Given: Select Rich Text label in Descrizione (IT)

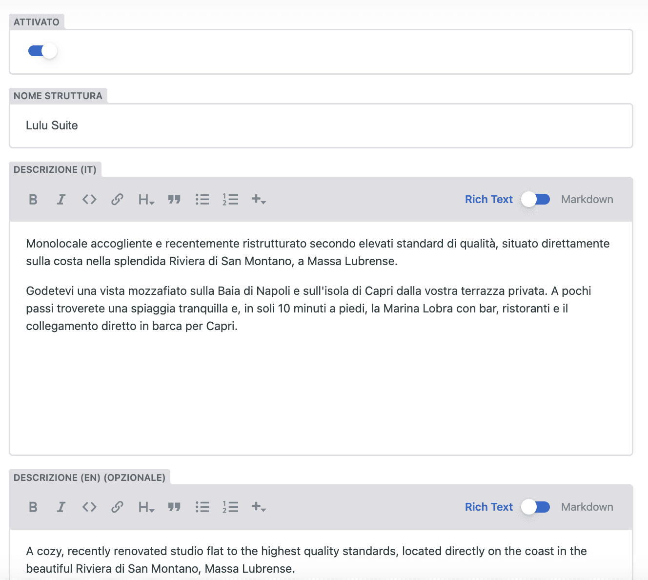Looking at the screenshot, I should (489, 199).
